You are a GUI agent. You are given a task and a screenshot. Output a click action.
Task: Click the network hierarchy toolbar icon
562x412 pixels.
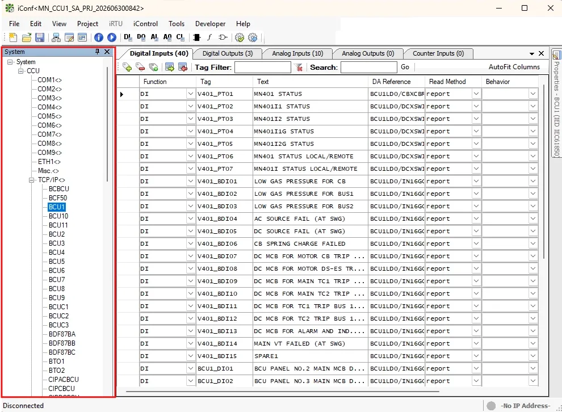click(x=56, y=37)
